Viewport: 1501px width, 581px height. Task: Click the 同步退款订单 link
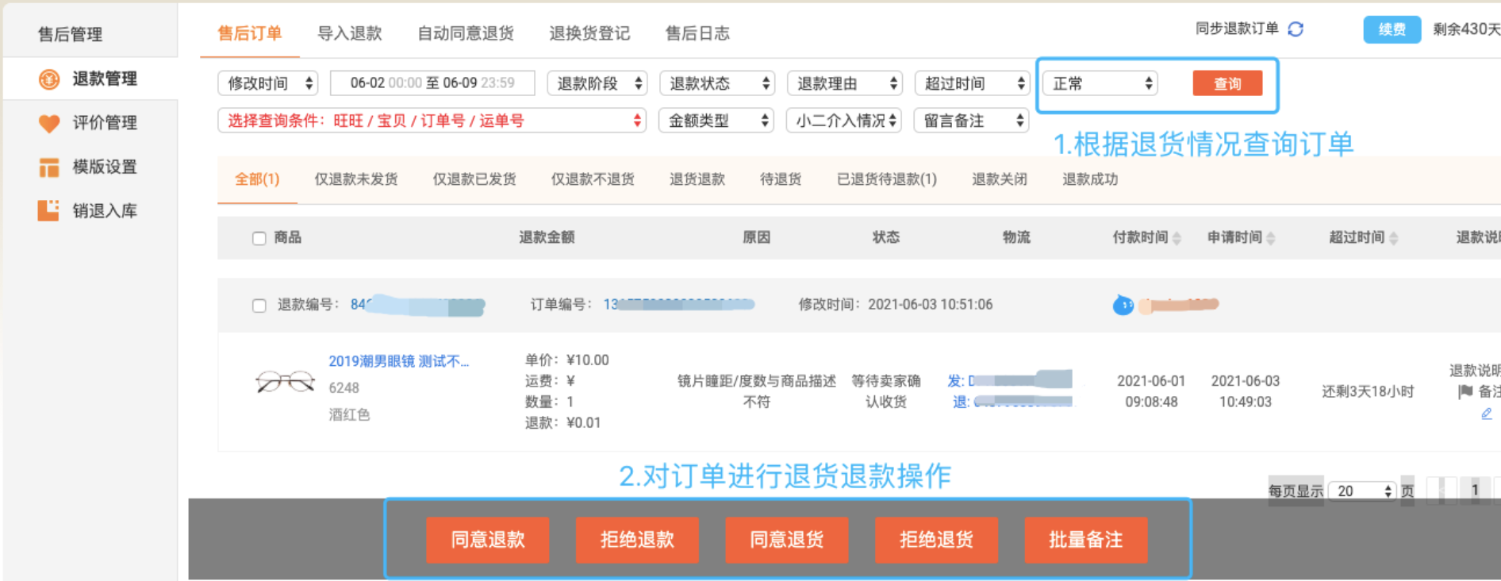1237,29
